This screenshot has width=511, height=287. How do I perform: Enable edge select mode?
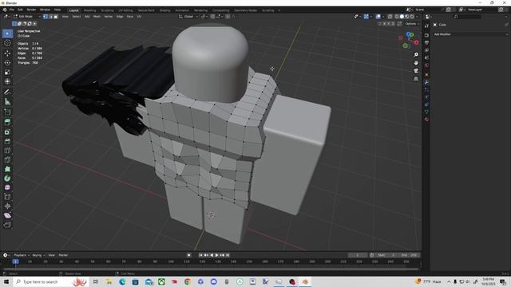pyautogui.click(x=50, y=16)
